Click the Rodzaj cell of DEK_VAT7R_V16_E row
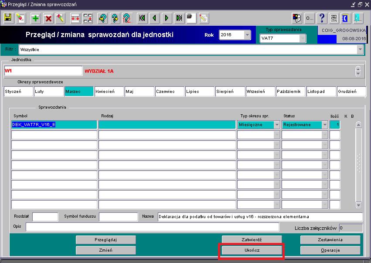Image resolution: width=371 pixels, height=263 pixels. point(167,125)
